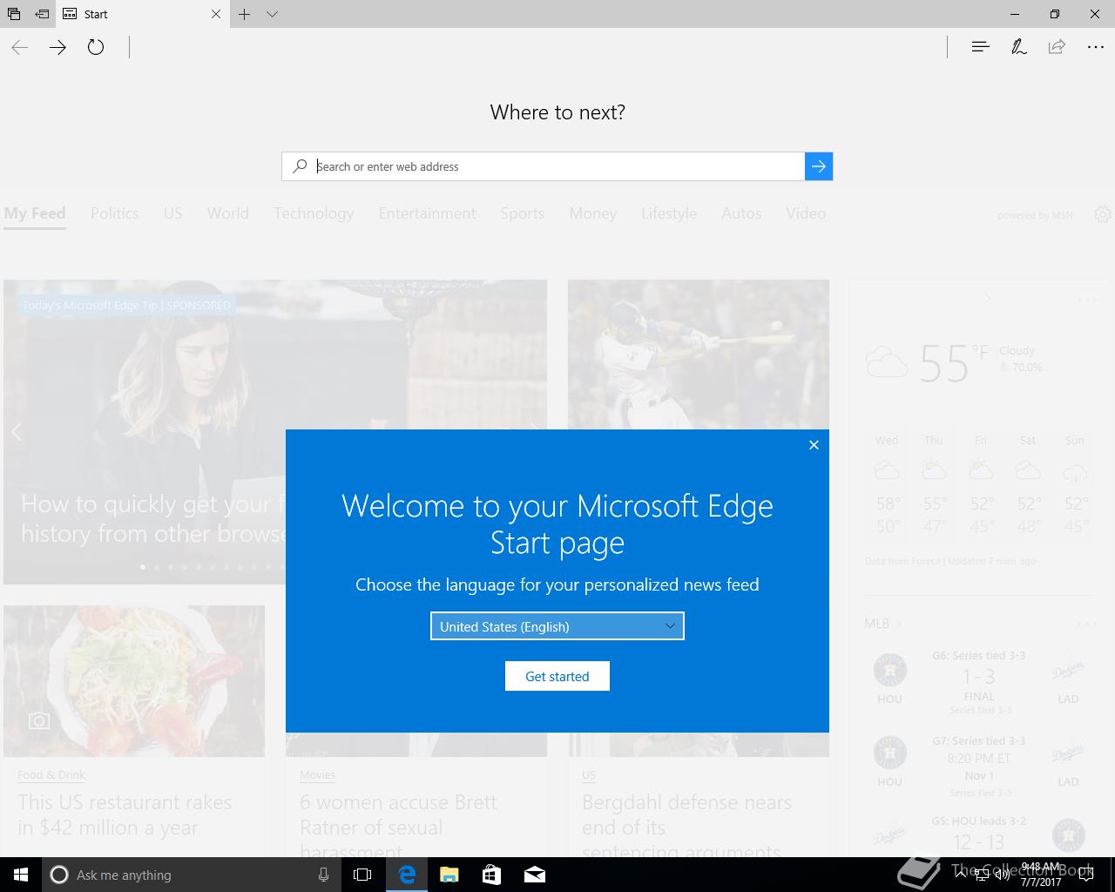Open the Mail app taskbar icon

coord(535,875)
